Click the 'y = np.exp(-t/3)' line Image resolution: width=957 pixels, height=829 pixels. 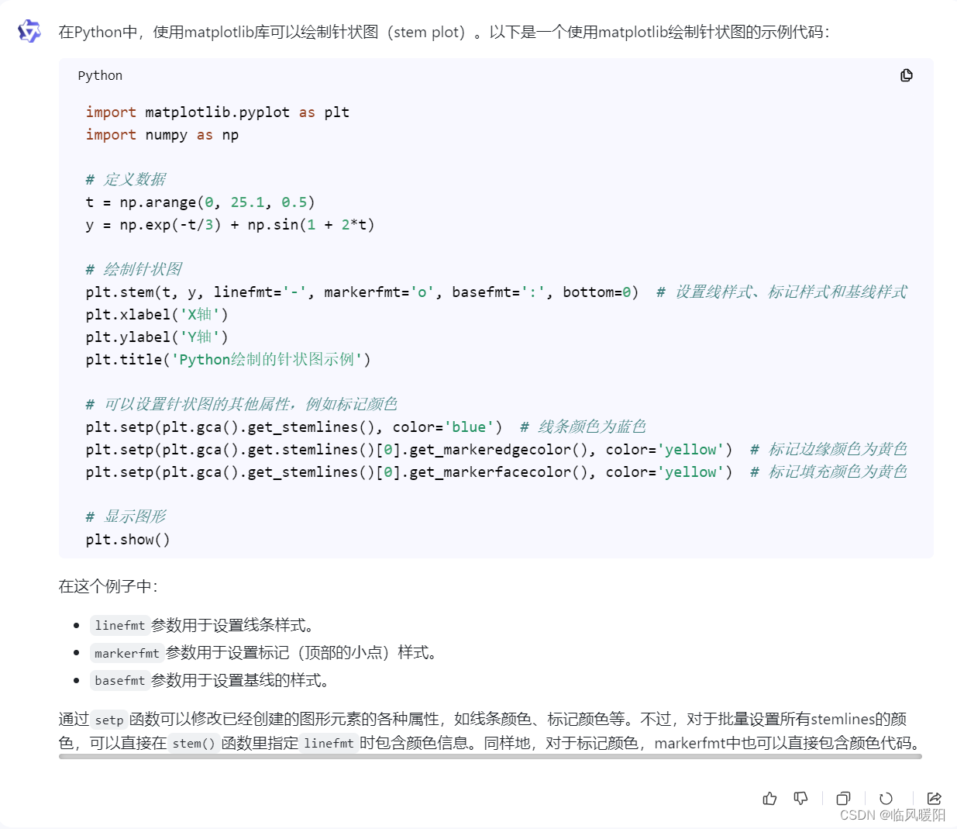point(230,225)
